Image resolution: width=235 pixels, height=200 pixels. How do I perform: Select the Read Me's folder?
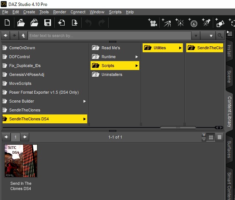pos(115,48)
